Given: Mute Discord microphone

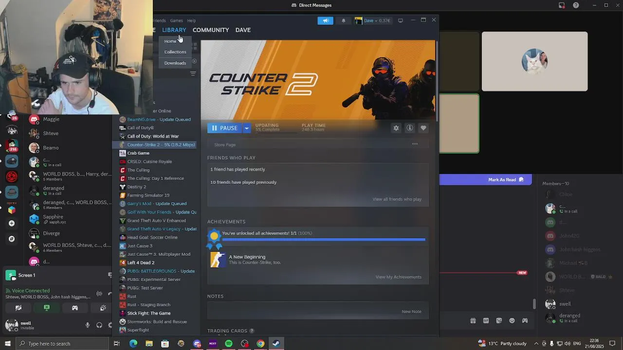Looking at the screenshot, I should coord(88,325).
